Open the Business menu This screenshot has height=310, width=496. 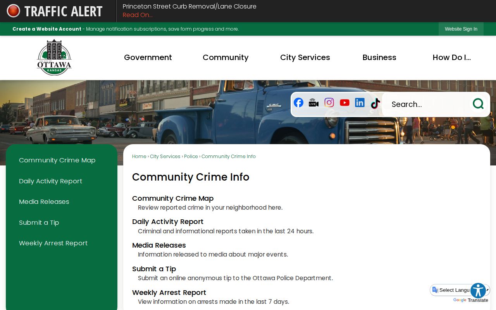coord(379,57)
